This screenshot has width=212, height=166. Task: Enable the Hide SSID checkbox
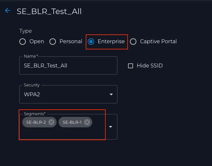coord(131,66)
